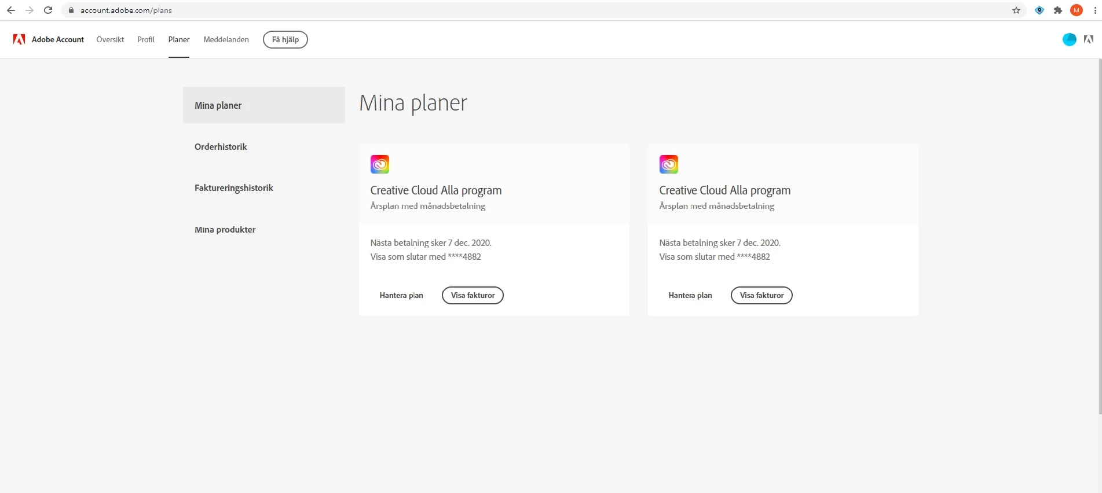
Task: Click the page vertical scrollbar
Action: [1100, 236]
